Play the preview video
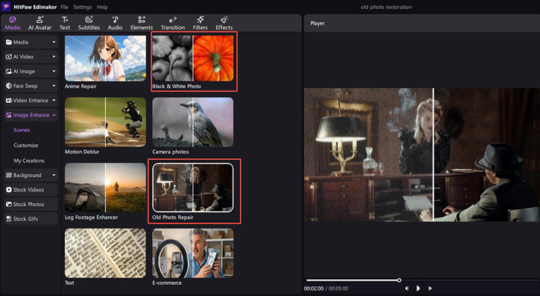540x296 pixels. 418,288
